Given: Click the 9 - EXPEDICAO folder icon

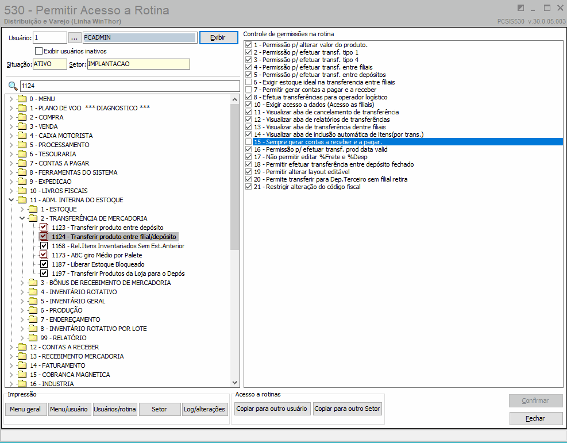Looking at the screenshot, I should tap(22, 182).
